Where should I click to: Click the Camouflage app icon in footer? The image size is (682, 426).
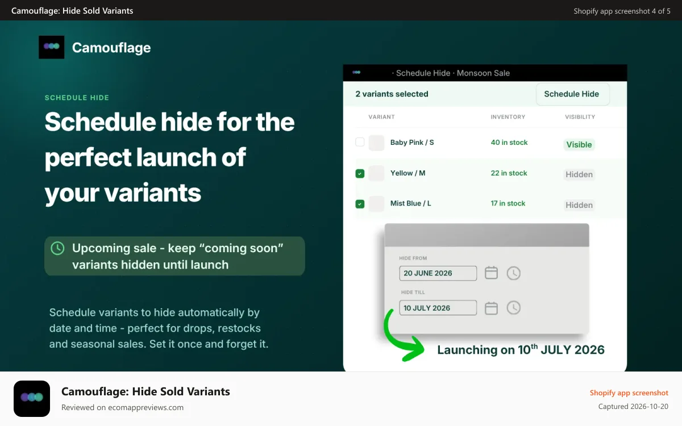(32, 399)
